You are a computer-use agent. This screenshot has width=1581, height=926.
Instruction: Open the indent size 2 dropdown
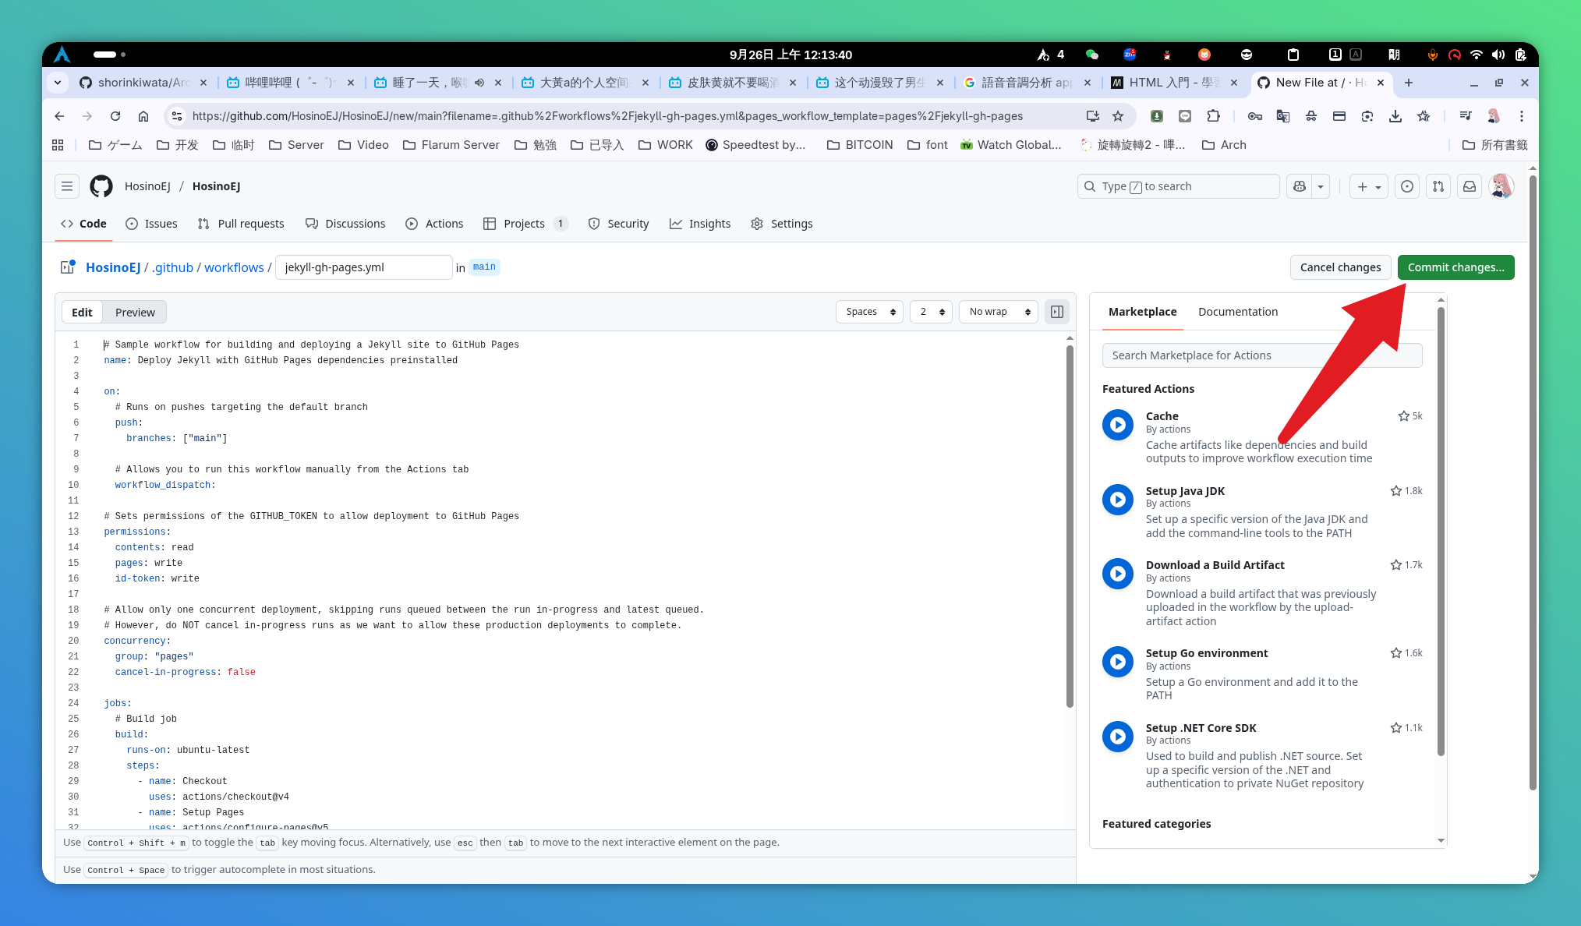tap(931, 312)
